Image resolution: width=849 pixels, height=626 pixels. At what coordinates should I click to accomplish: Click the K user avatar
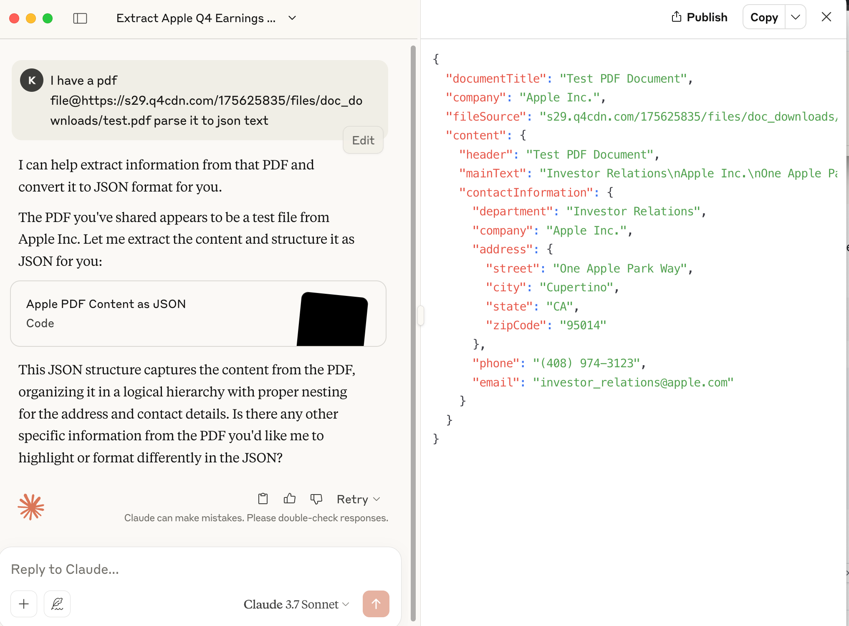coord(32,80)
